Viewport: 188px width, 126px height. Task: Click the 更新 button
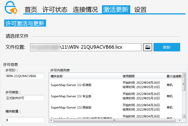tap(167, 47)
